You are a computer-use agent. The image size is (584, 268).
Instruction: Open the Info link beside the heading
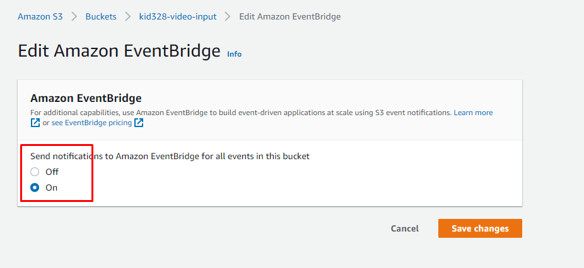pyautogui.click(x=234, y=54)
